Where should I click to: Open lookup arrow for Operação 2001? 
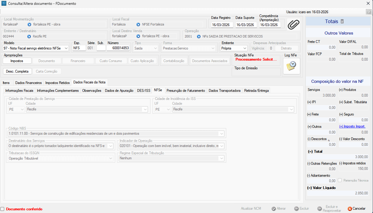[x=199, y=36]
